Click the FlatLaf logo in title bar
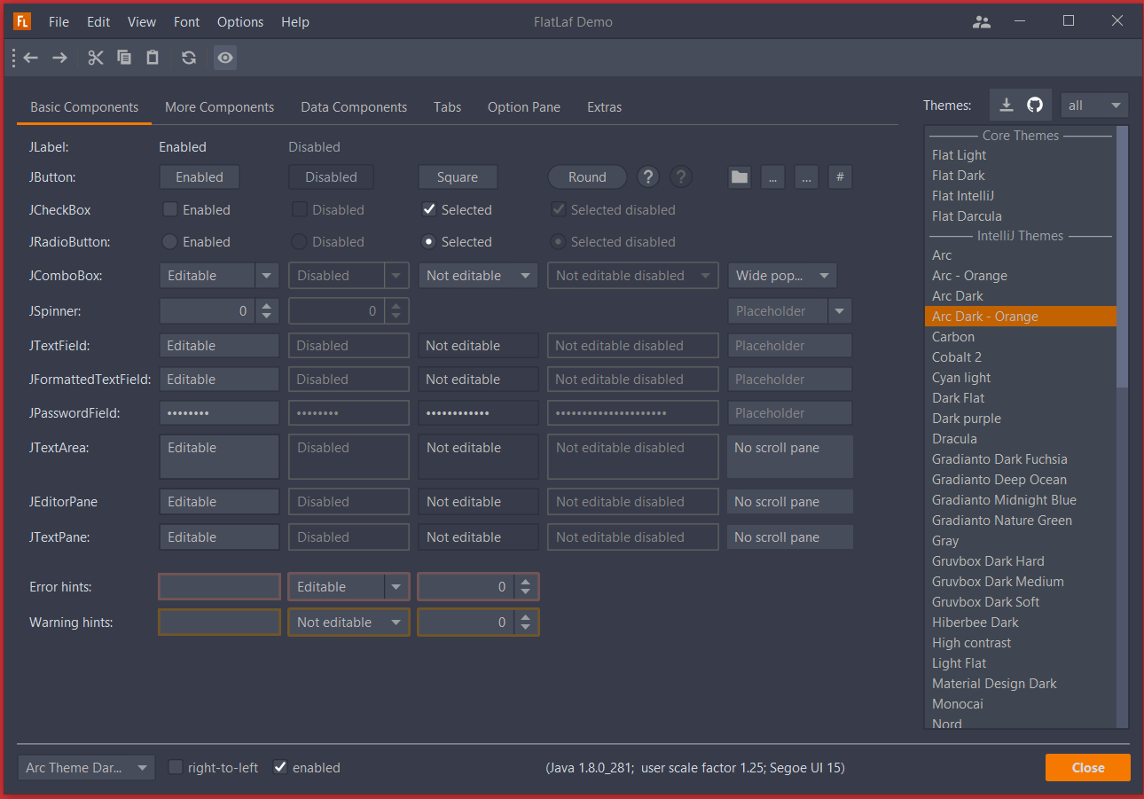Image resolution: width=1144 pixels, height=799 pixels. point(22,22)
